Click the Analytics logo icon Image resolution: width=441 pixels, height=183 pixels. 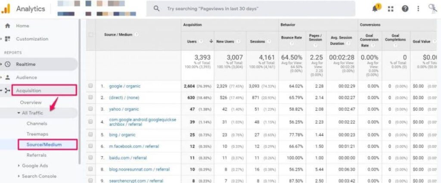6,9
